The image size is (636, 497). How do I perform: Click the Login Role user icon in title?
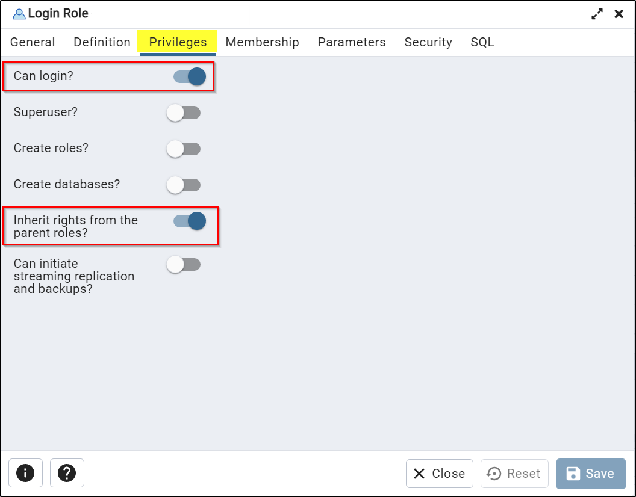(19, 14)
